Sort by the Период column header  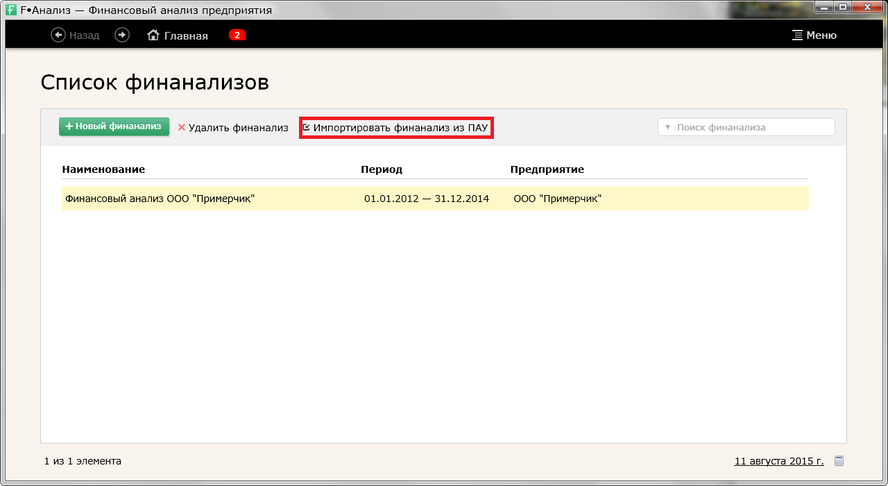(382, 169)
